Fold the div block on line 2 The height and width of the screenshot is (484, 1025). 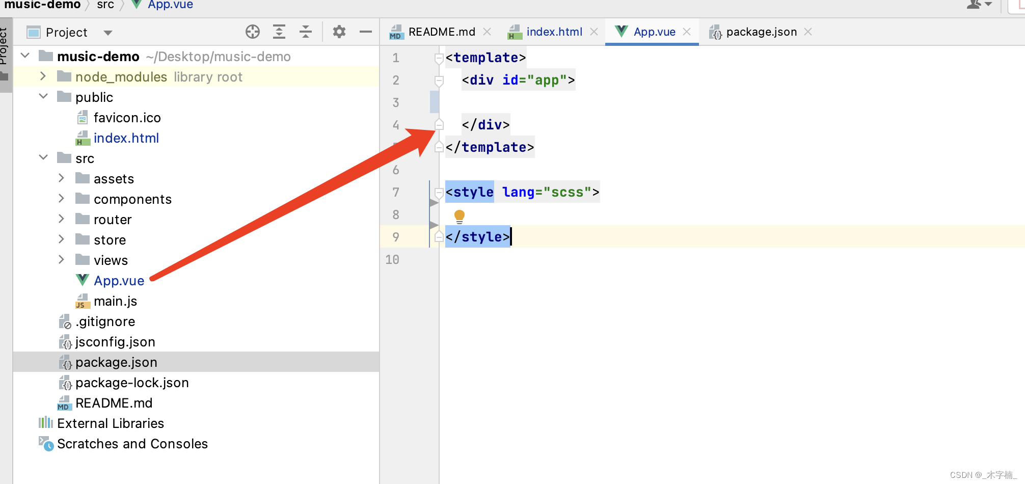tap(439, 81)
